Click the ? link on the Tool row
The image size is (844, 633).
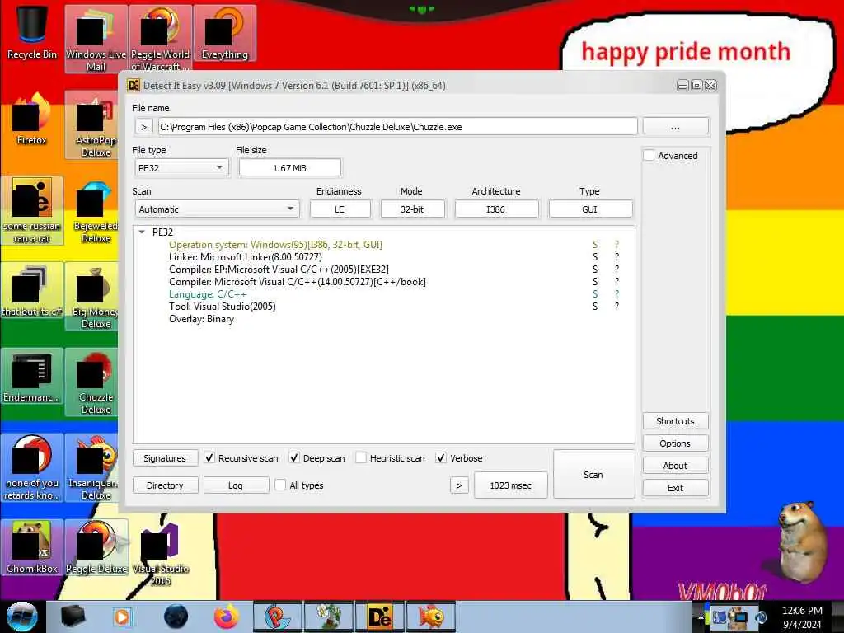(x=617, y=307)
